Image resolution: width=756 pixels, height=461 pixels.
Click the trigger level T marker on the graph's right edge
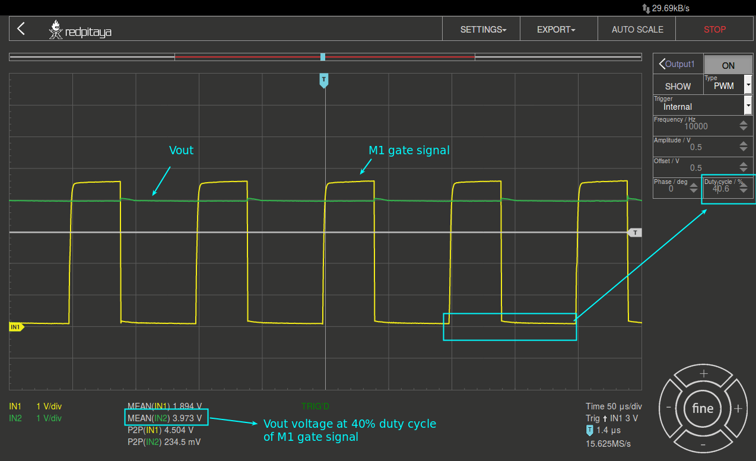pos(636,233)
